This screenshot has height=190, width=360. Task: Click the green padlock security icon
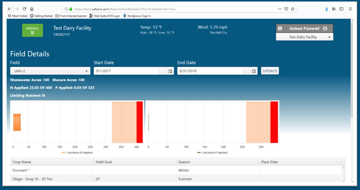(71, 9)
